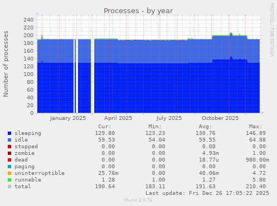
Task: Click the 'uninterruptible' legend label
Action: tap(40, 173)
